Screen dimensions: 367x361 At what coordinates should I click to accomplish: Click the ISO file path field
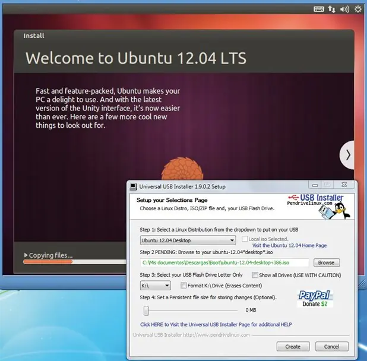224,262
